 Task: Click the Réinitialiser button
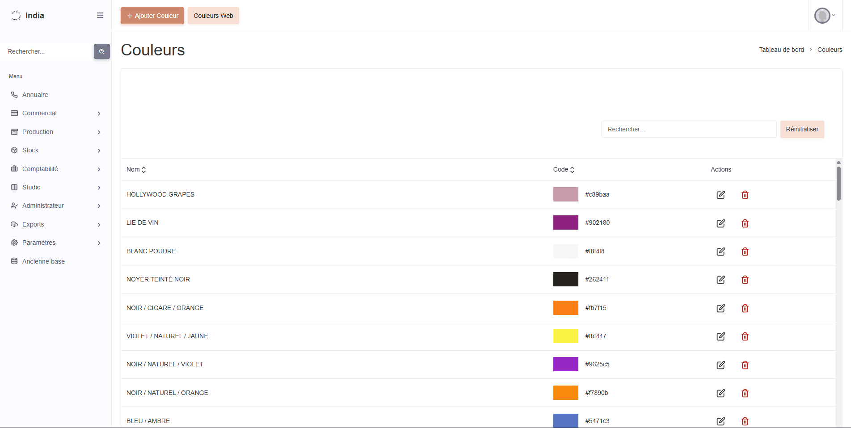tap(802, 129)
